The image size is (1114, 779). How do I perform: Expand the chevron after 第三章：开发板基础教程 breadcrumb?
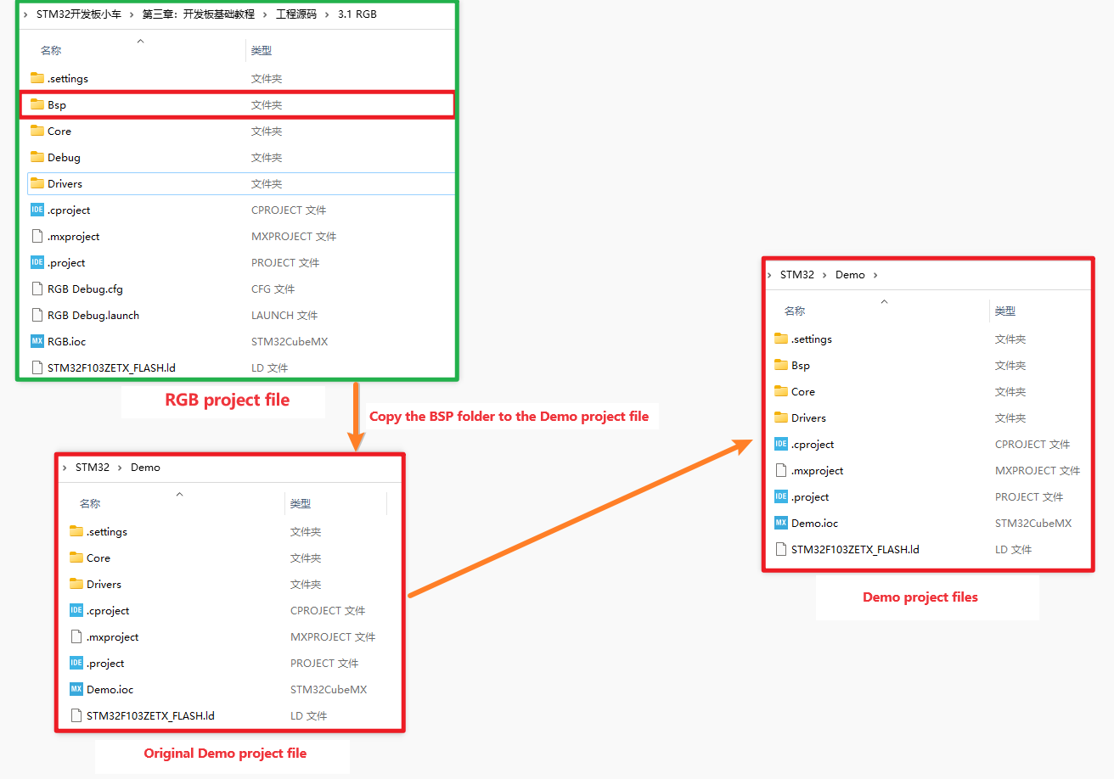point(265,14)
